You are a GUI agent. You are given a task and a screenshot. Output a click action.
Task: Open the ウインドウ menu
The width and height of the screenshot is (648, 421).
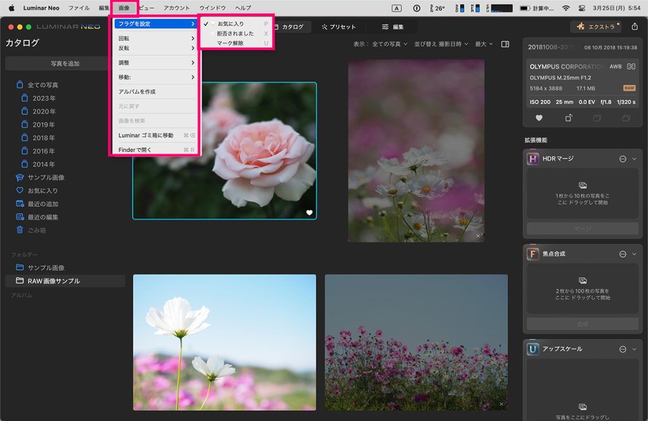(213, 8)
